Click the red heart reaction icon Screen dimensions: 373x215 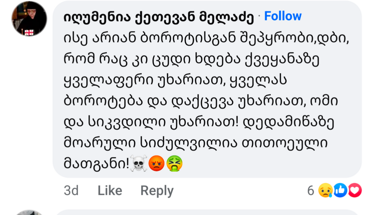(x=355, y=190)
